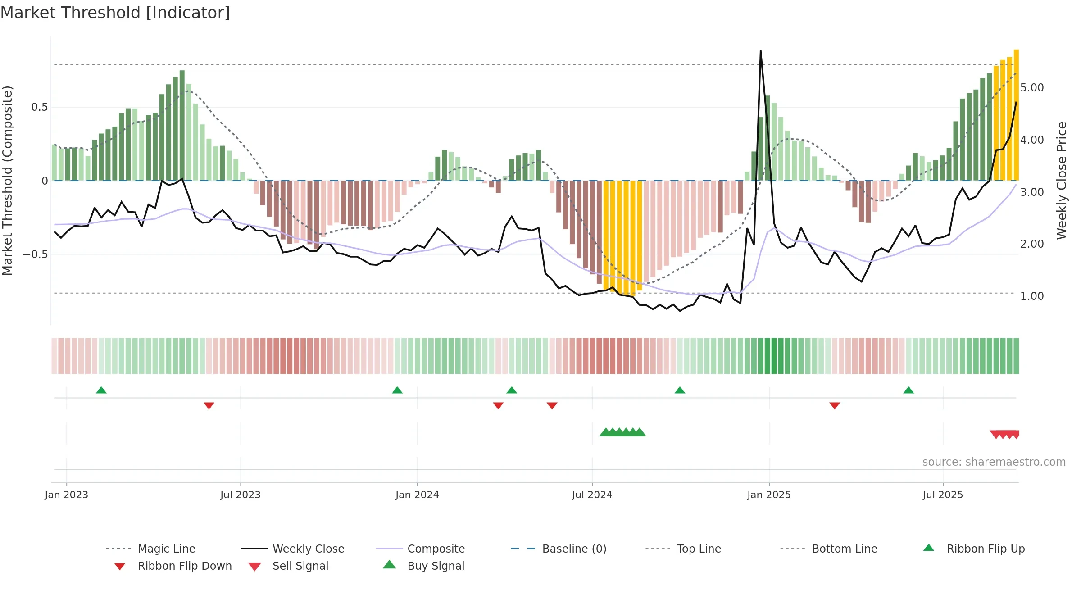Toggle the Baseline (0) legend entry

pos(559,549)
